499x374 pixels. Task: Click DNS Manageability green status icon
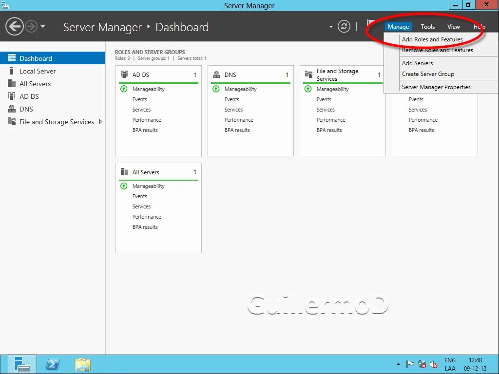216,89
